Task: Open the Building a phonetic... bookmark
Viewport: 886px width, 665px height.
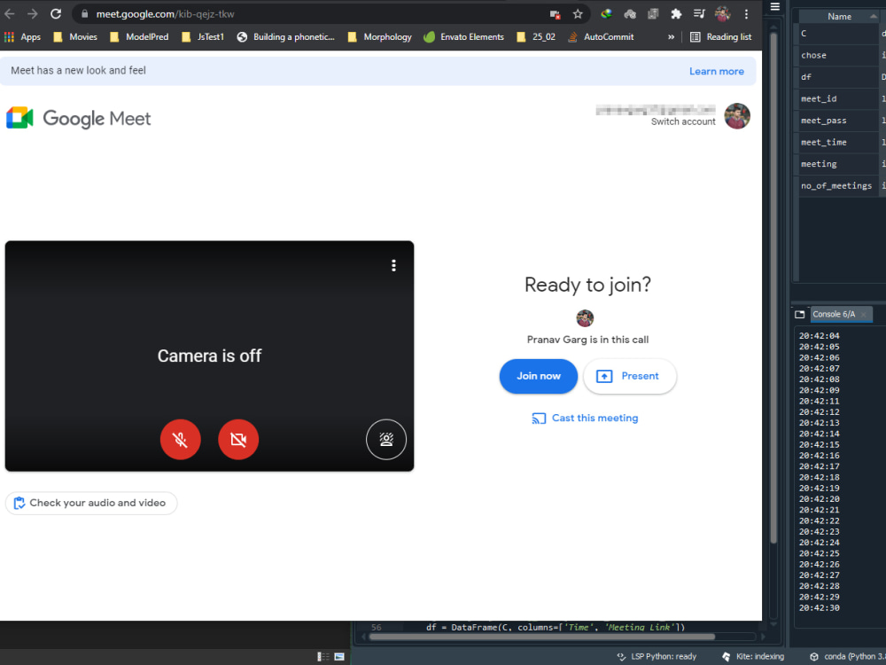Action: pyautogui.click(x=286, y=36)
